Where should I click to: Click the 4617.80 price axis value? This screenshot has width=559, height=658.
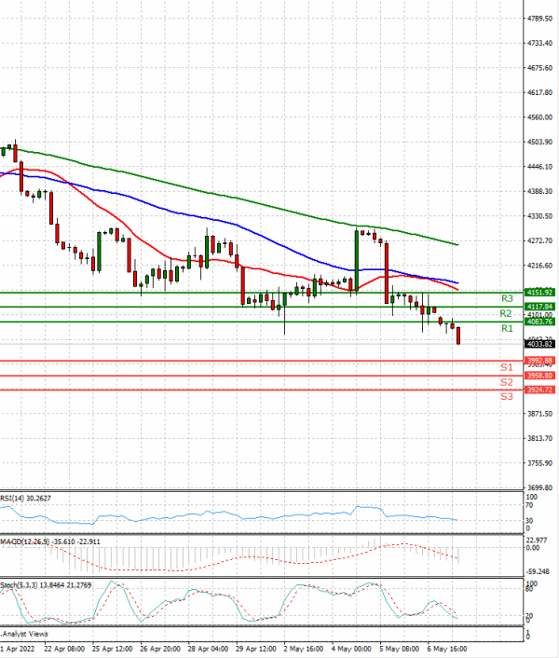pyautogui.click(x=539, y=93)
